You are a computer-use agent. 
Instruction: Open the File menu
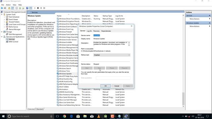coord(3,5)
